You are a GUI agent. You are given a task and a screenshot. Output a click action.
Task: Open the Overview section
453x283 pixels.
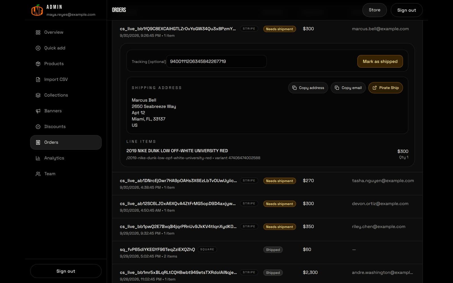[x=66, y=32]
